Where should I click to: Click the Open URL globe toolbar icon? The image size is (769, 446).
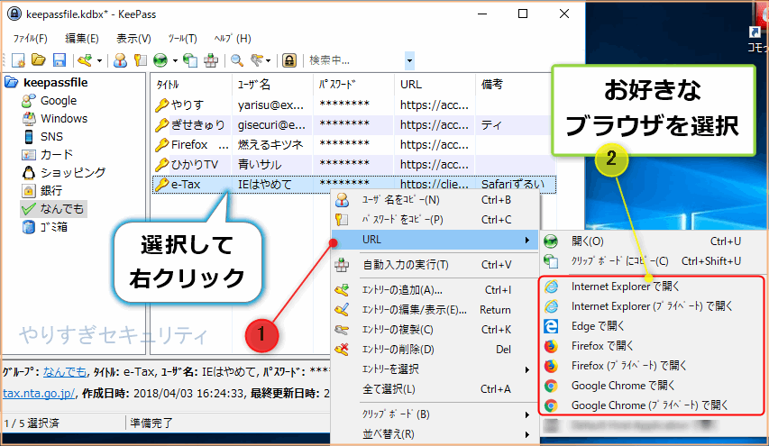point(160,60)
